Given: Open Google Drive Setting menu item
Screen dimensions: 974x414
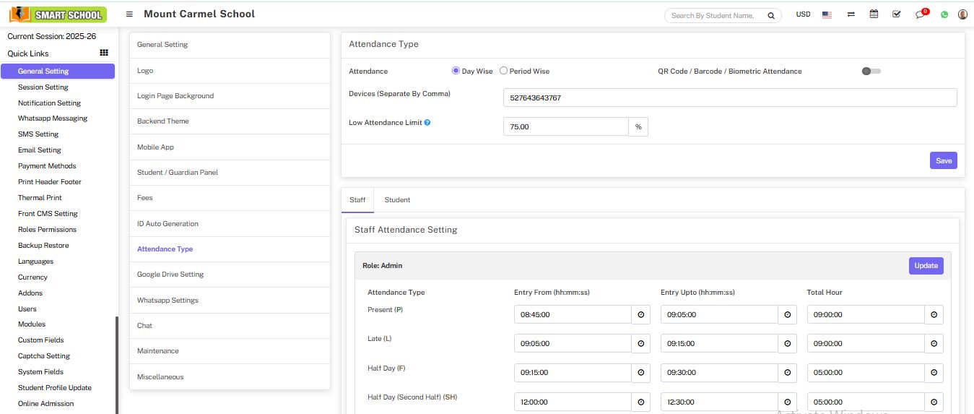Looking at the screenshot, I should coord(170,275).
